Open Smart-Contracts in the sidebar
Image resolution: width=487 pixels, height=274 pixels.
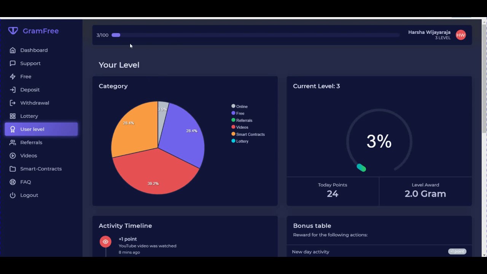pyautogui.click(x=41, y=169)
